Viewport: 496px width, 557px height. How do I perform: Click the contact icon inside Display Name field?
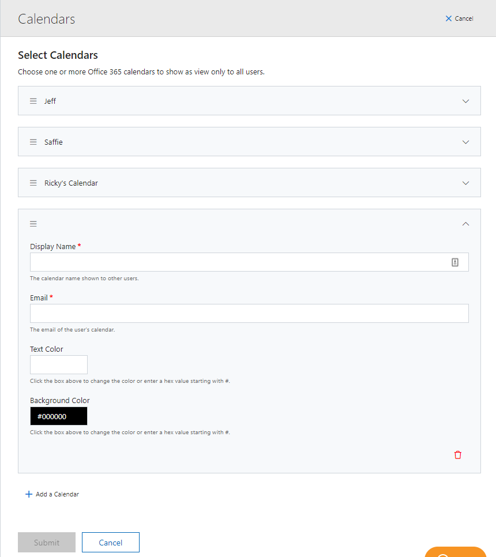[455, 262]
